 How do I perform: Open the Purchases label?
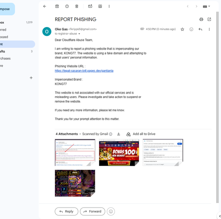tap(17, 59)
